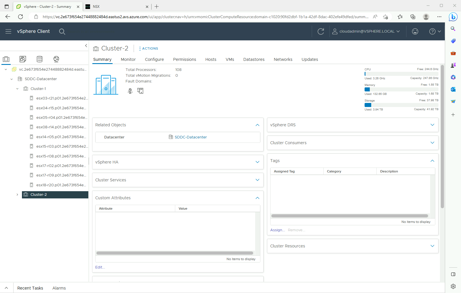Switch to the Configure tab
The width and height of the screenshot is (461, 293).
(x=154, y=59)
